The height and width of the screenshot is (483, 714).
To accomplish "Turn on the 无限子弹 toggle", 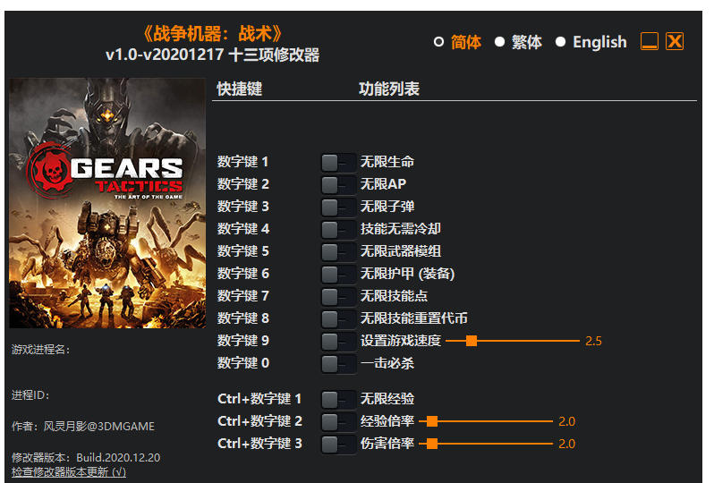I will [338, 207].
